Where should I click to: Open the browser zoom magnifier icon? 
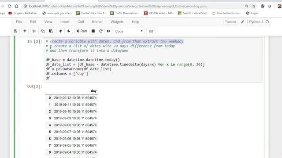pyautogui.click(x=247, y=6)
